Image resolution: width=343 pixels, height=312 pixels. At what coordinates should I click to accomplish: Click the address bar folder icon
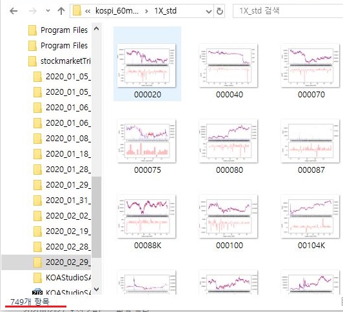click(x=77, y=11)
